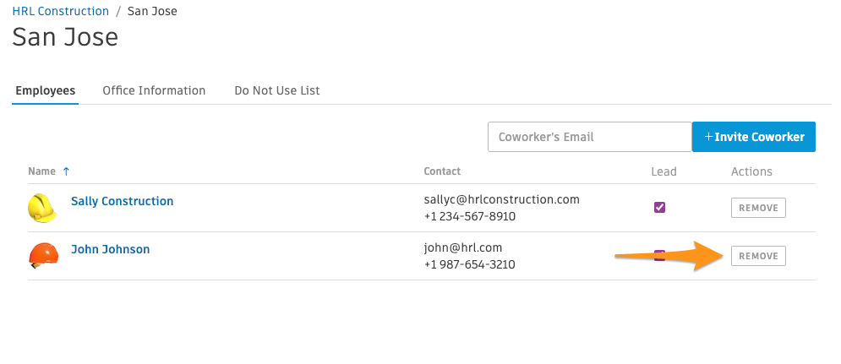Click the plus icon on Invite Coworker
This screenshot has height=364, width=841.
click(708, 137)
